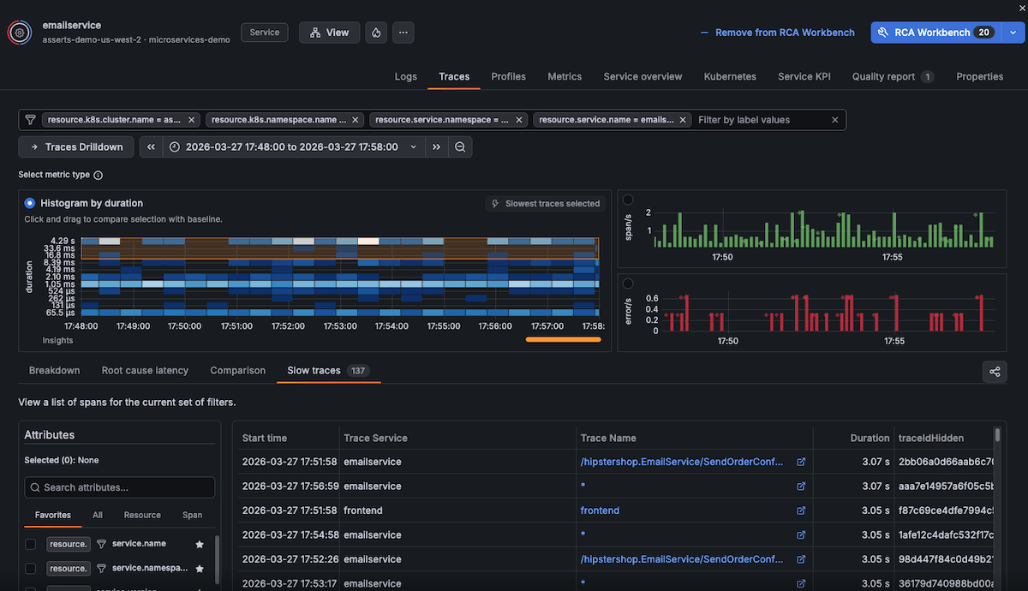Click the Search attributes input field
Viewport: 1028px width, 591px height.
(120, 487)
